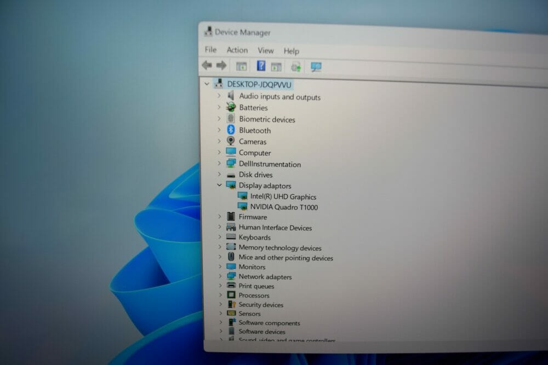Viewport: 548px width, 365px height.
Task: Click the Update driver toolbar icon
Action: [296, 67]
